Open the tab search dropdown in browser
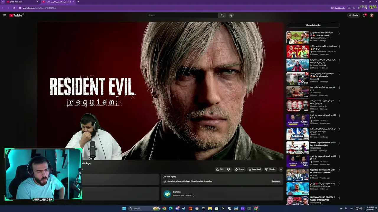Image resolution: width=378 pixels, height=212 pixels. coord(3,2)
